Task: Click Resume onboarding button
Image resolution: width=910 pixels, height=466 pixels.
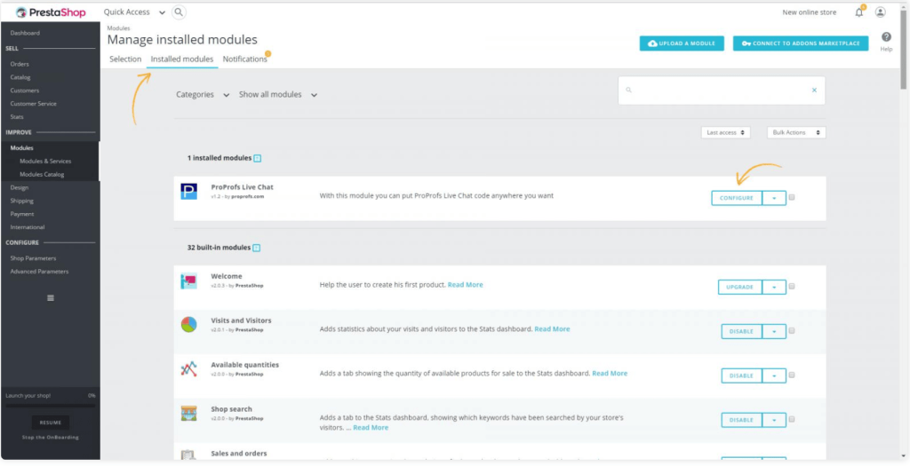Action: coord(51,423)
